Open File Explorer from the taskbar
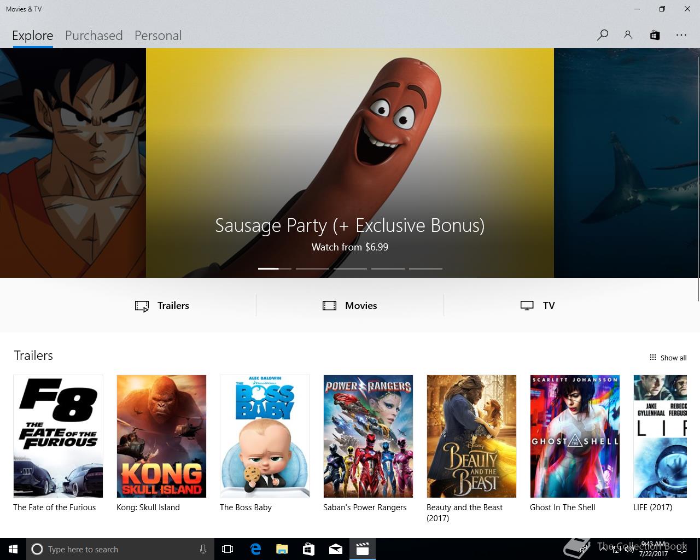The width and height of the screenshot is (700, 560). pos(282,549)
